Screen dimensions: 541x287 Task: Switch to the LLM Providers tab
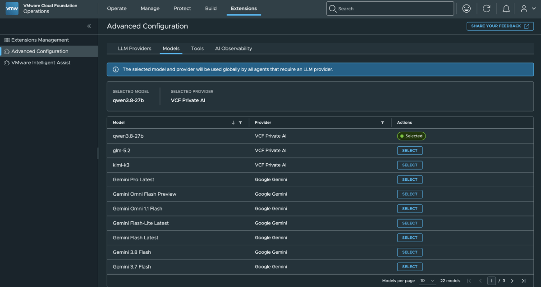(x=135, y=49)
